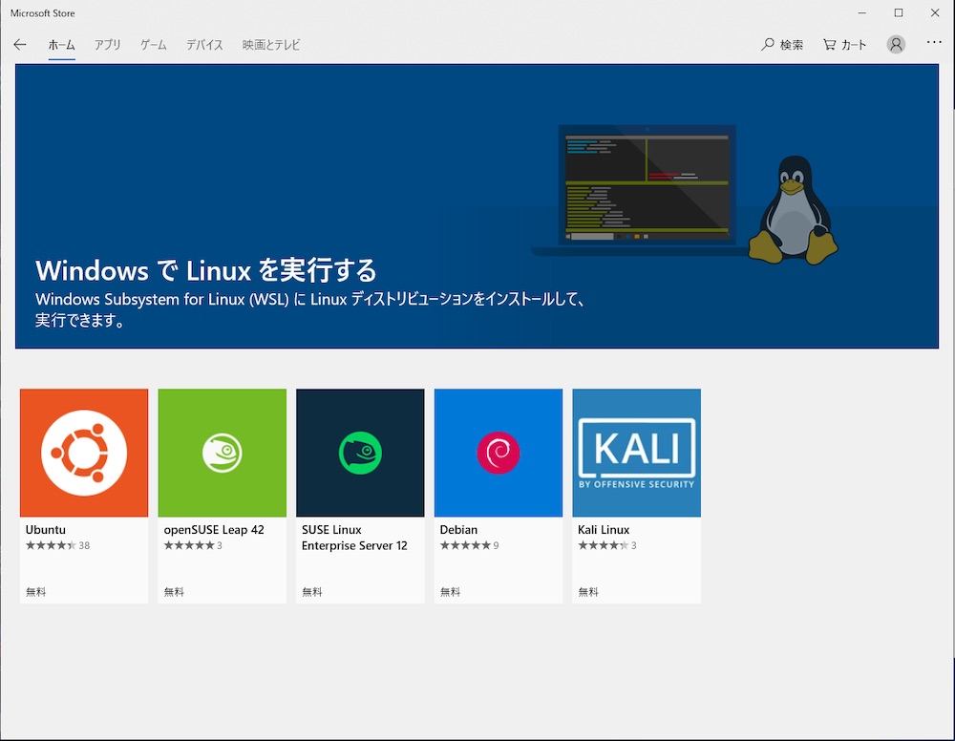
Task: Click the 無料 price under Debian
Action: 450,592
